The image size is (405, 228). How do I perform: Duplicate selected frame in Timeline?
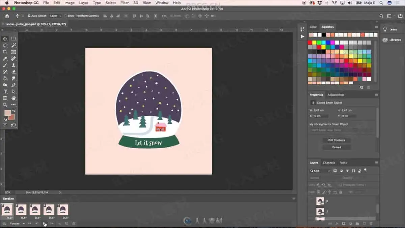pos(66,224)
